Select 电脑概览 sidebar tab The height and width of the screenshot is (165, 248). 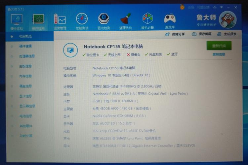pos(30,36)
